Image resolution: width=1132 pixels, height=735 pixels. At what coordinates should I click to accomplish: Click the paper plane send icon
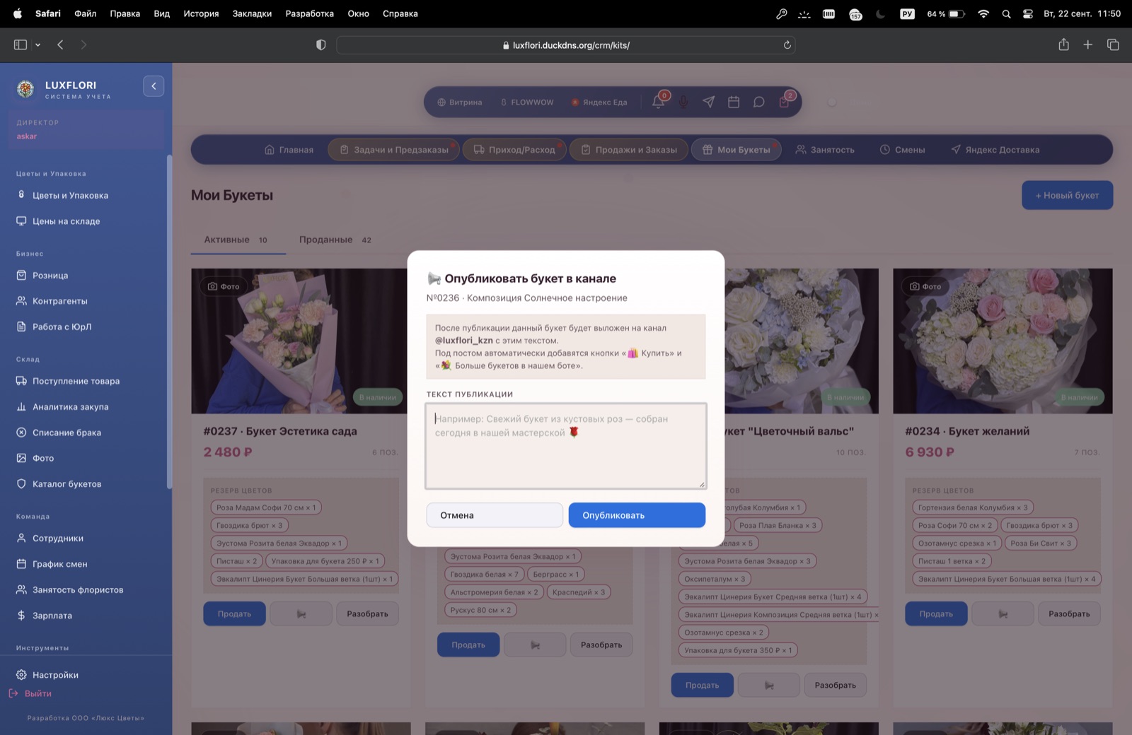coord(709,102)
